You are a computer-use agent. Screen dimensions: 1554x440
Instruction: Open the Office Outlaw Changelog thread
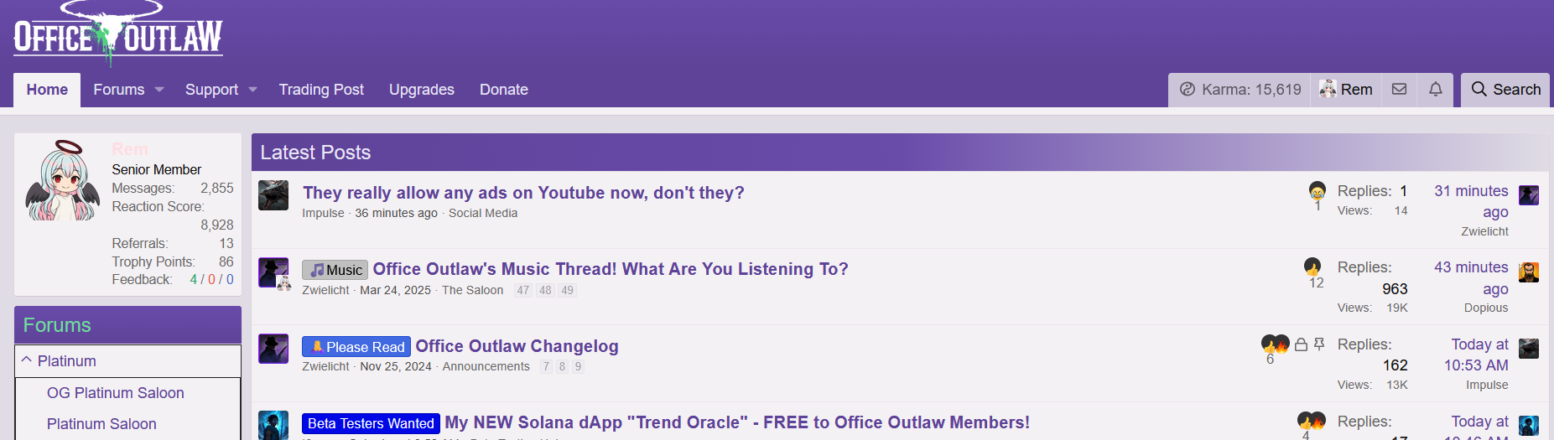click(x=517, y=346)
